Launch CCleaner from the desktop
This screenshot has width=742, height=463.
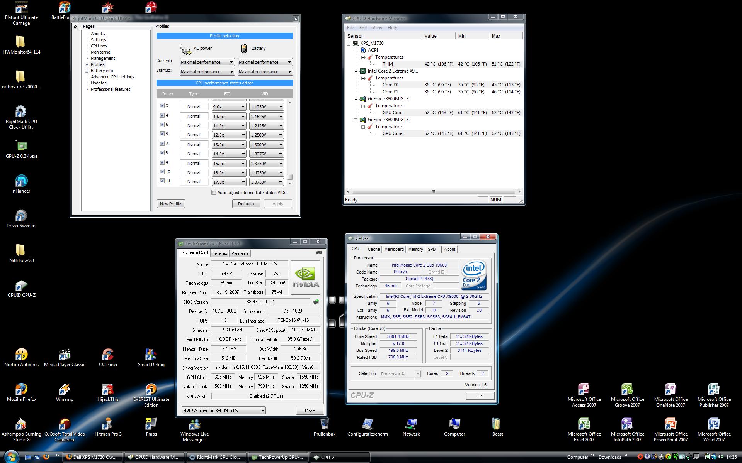click(x=108, y=358)
